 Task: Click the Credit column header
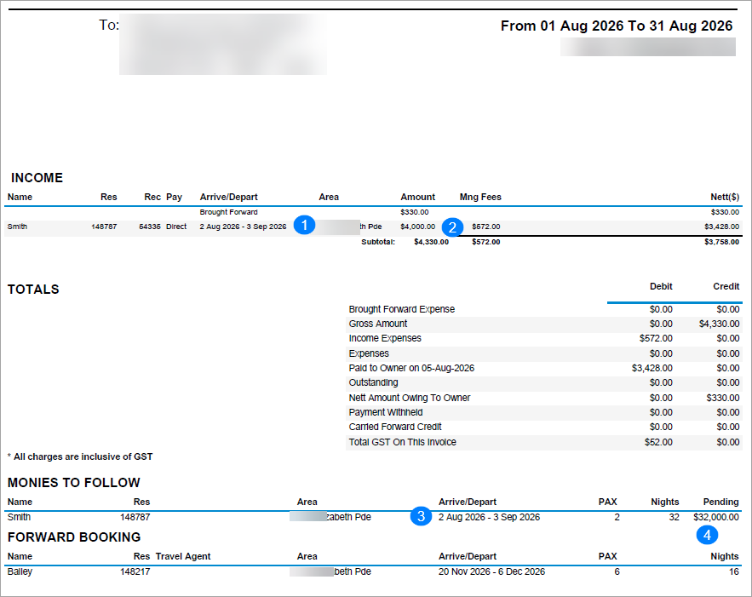(726, 286)
